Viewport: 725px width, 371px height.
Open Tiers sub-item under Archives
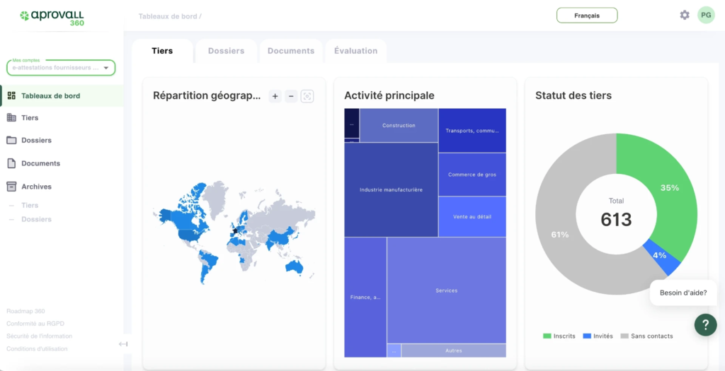[x=30, y=206]
